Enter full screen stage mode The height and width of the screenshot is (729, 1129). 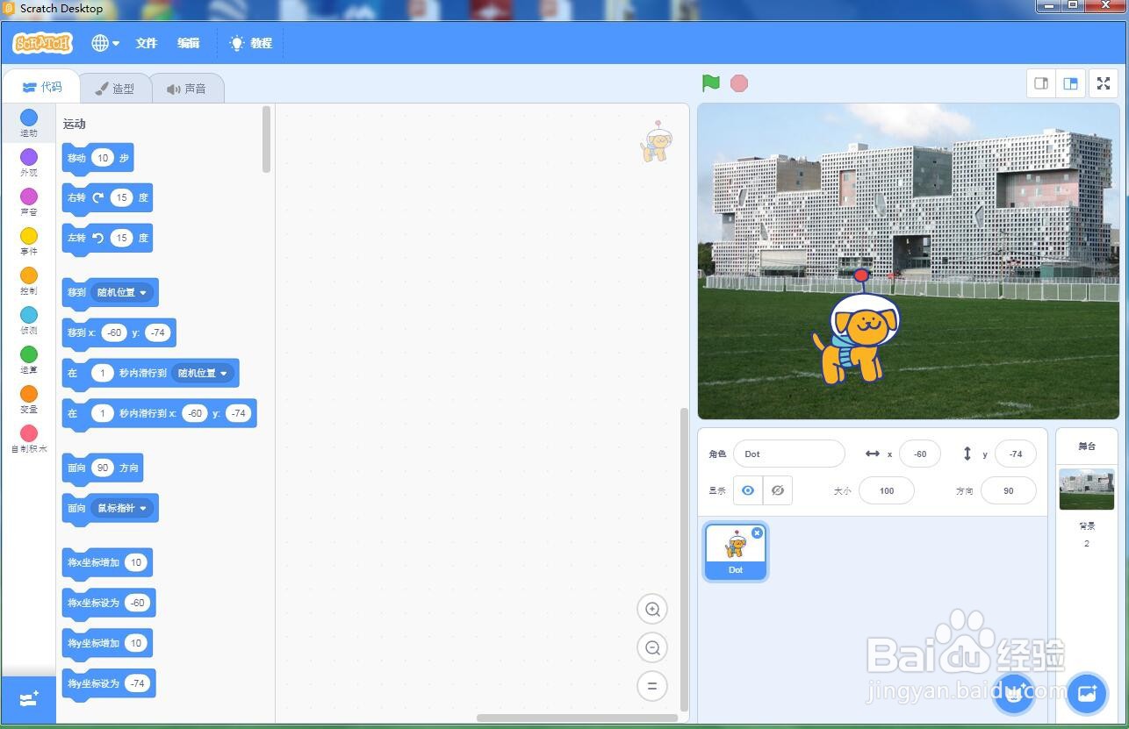point(1104,83)
